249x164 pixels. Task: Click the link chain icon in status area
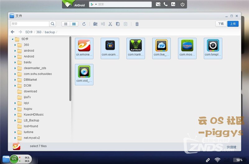coord(208,160)
